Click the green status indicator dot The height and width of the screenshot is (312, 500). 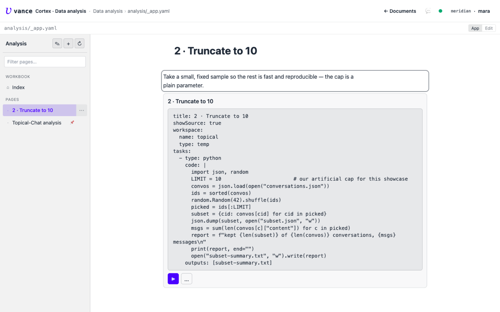[440, 11]
